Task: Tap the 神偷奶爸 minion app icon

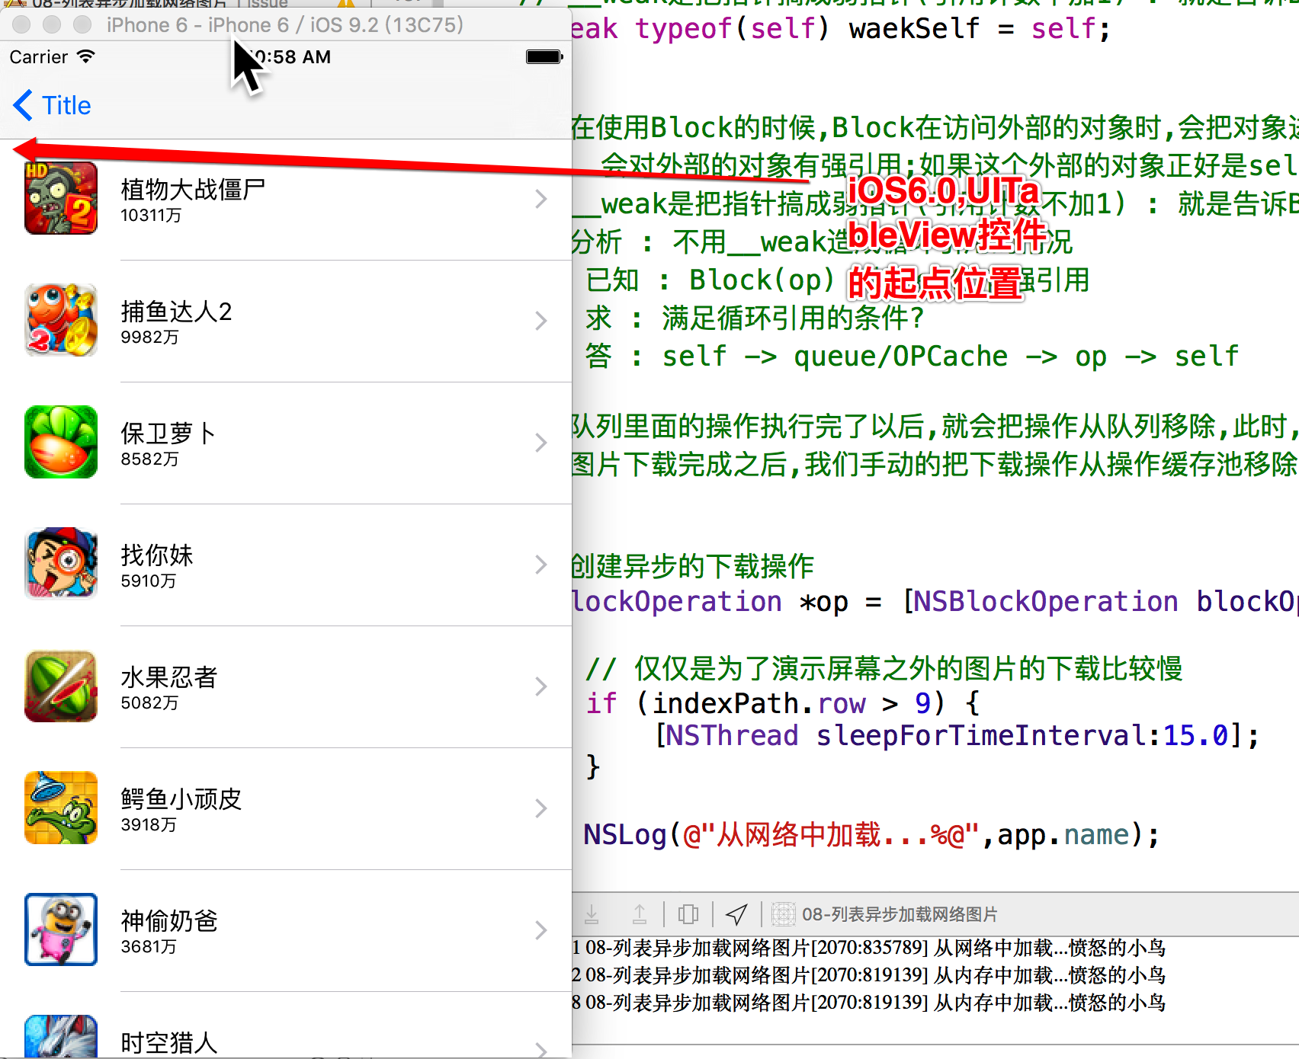Action: [x=61, y=929]
